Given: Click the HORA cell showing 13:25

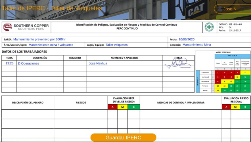Looking at the screenshot, I should tap(9, 63).
